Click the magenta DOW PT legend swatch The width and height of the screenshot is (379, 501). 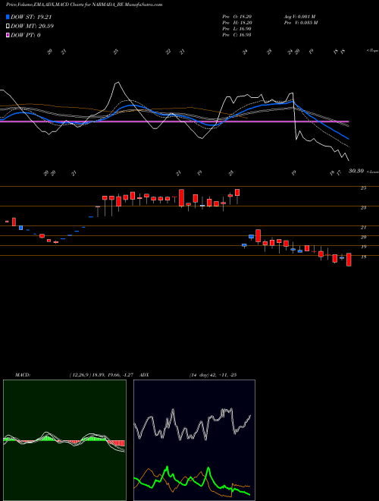(x=8, y=35)
